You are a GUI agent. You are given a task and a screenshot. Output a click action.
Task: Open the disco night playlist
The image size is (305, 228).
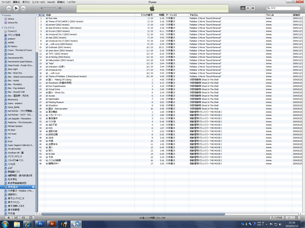13,69
